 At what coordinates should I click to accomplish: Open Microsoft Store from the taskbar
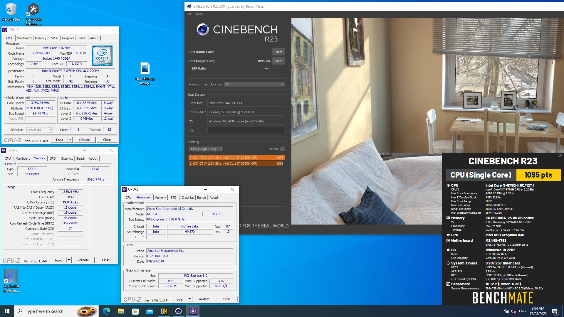click(135, 311)
